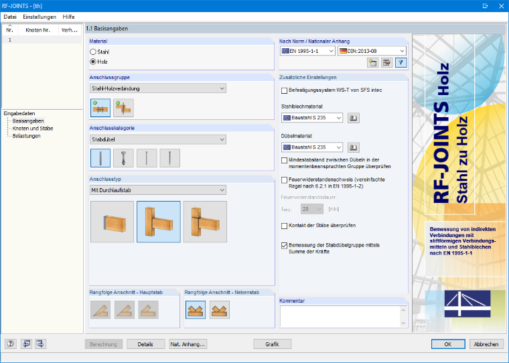This screenshot has width=509, height=363.
Task: Click the Details button
Action: [145, 344]
